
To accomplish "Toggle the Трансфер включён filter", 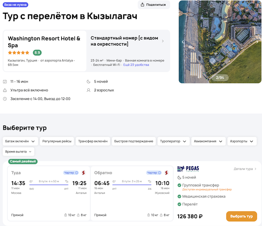I will pos(93,141).
